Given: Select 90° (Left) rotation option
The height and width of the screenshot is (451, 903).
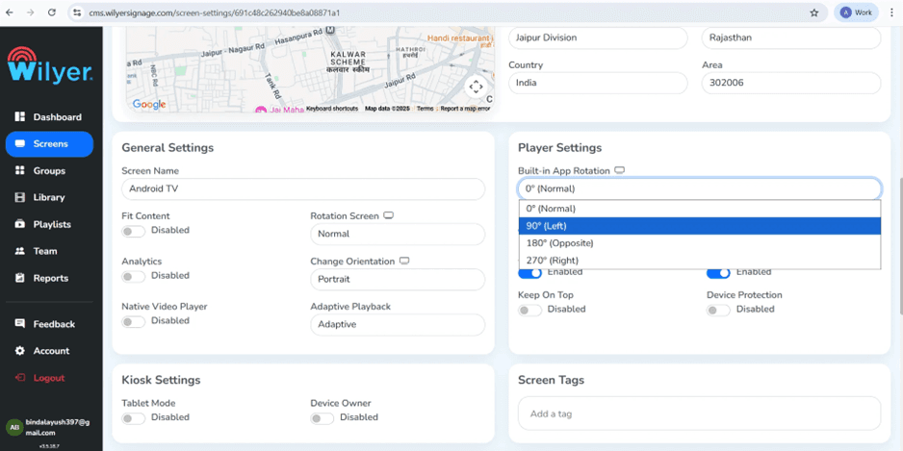Looking at the screenshot, I should (x=700, y=226).
